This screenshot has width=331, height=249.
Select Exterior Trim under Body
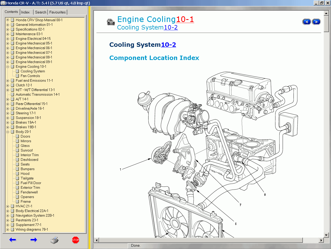30,187
